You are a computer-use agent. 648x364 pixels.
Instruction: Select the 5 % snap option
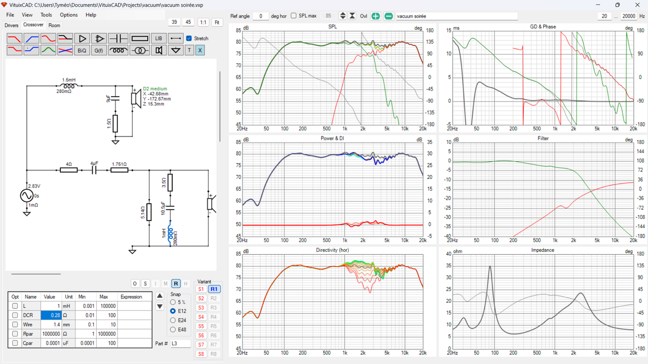[x=173, y=302]
